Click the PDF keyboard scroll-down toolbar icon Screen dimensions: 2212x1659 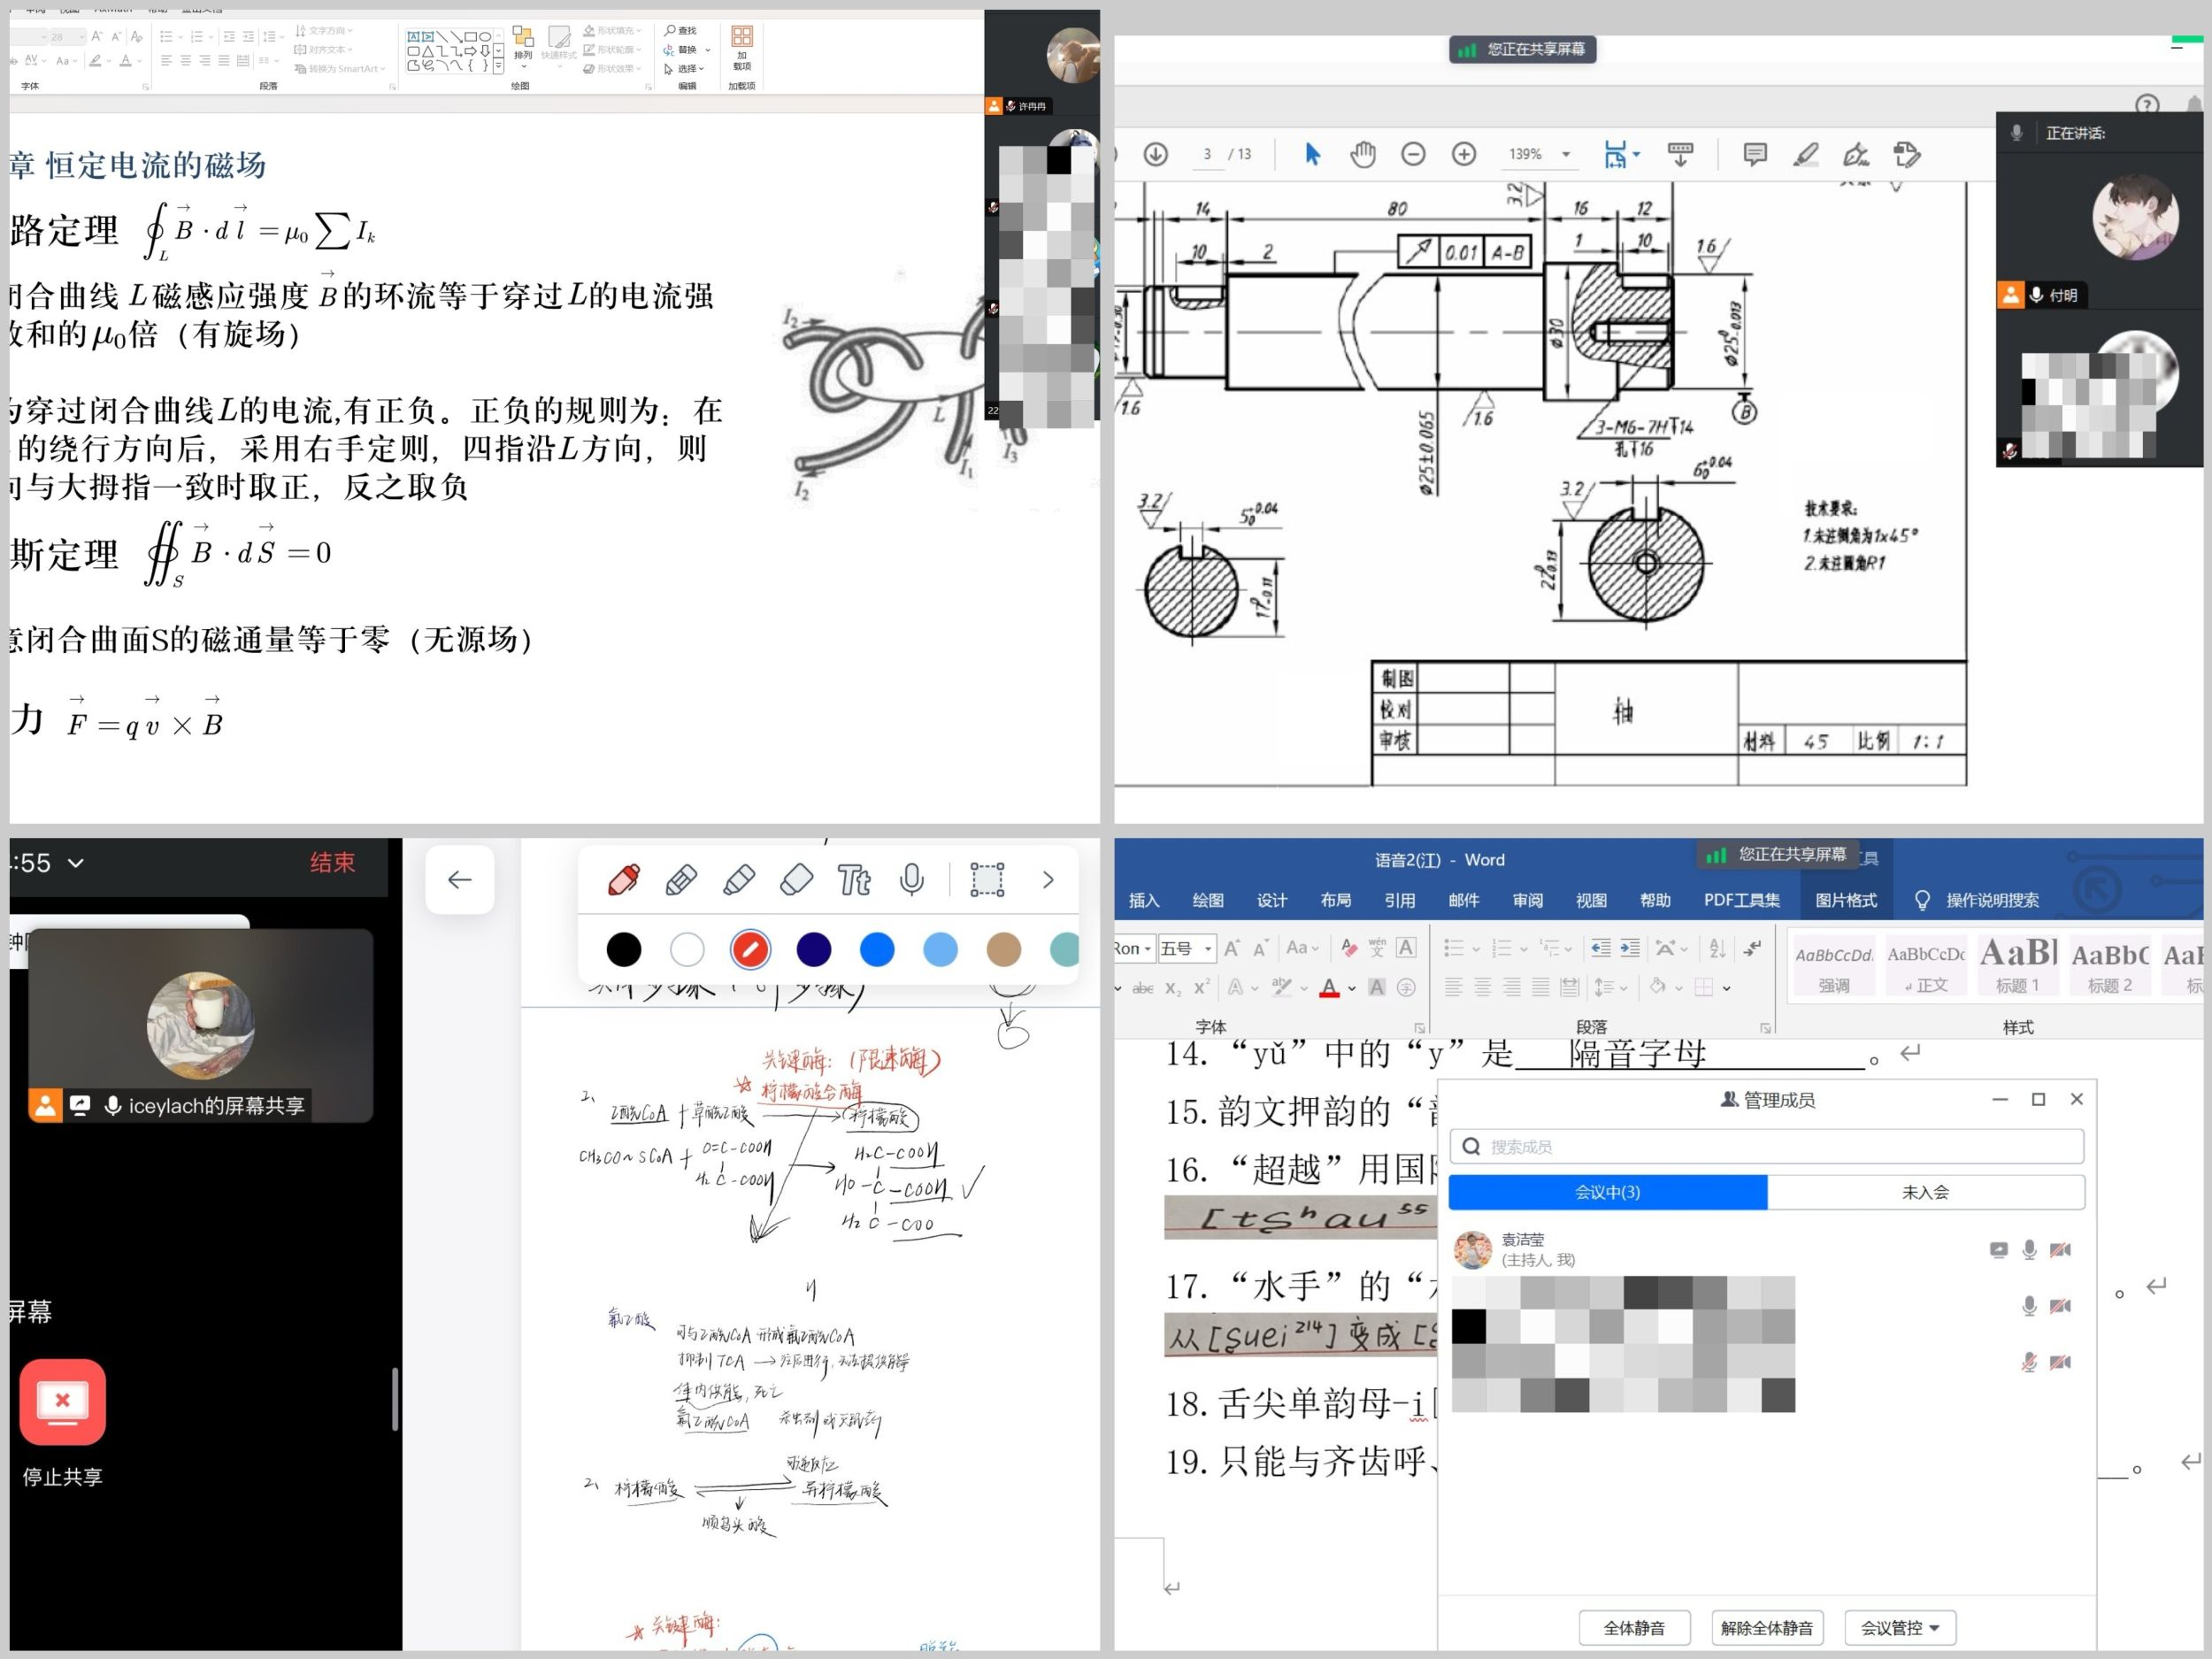tap(1680, 154)
